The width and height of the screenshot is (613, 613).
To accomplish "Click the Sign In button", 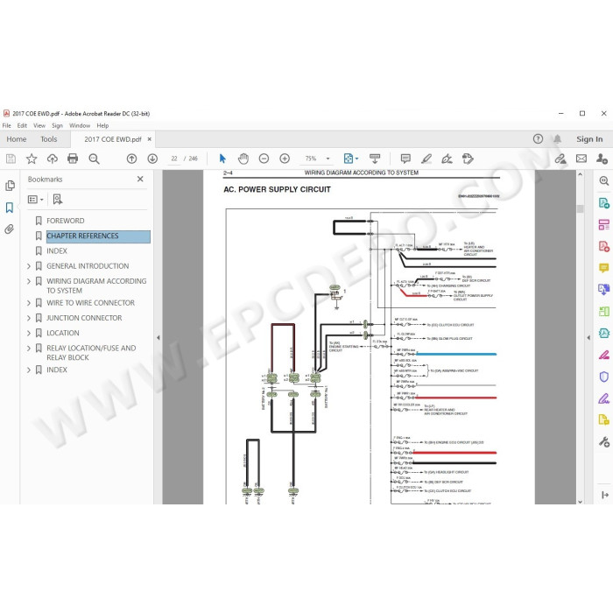I will click(589, 138).
